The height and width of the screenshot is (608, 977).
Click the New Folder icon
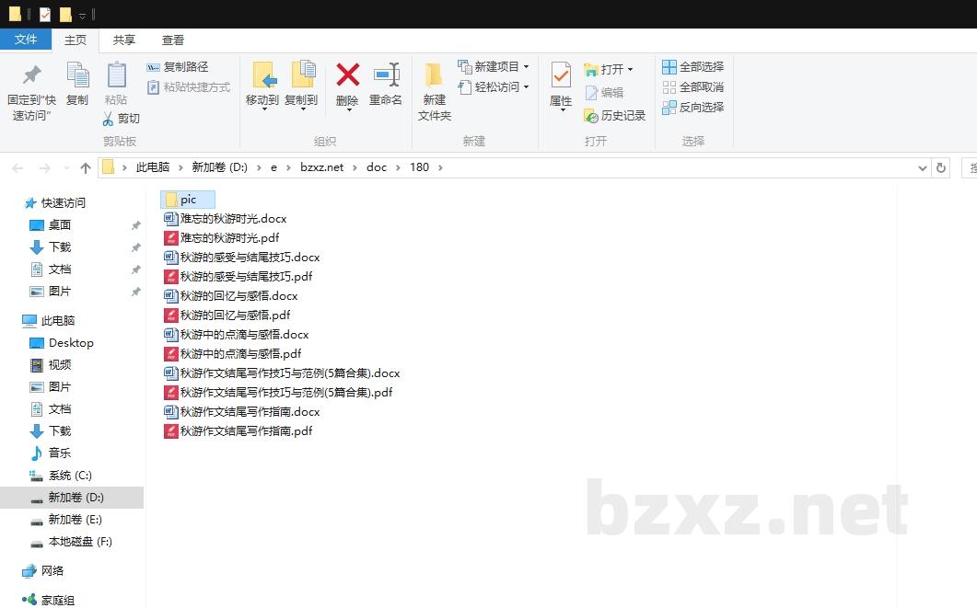pos(434,75)
